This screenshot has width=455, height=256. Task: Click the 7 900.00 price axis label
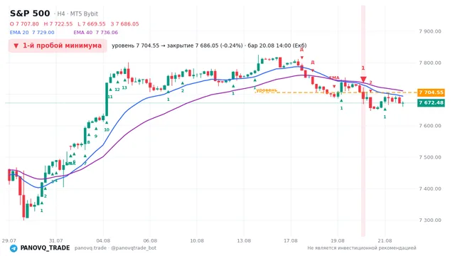pos(430,31)
